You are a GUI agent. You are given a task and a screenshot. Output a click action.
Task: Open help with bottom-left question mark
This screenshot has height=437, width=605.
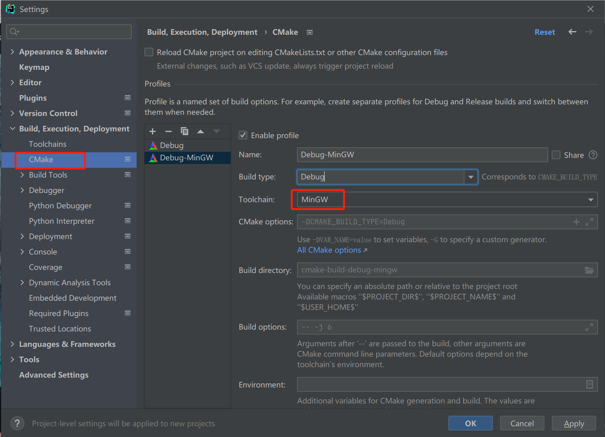tap(17, 423)
